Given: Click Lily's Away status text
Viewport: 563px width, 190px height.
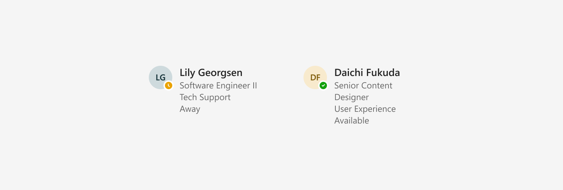Looking at the screenshot, I should (190, 109).
